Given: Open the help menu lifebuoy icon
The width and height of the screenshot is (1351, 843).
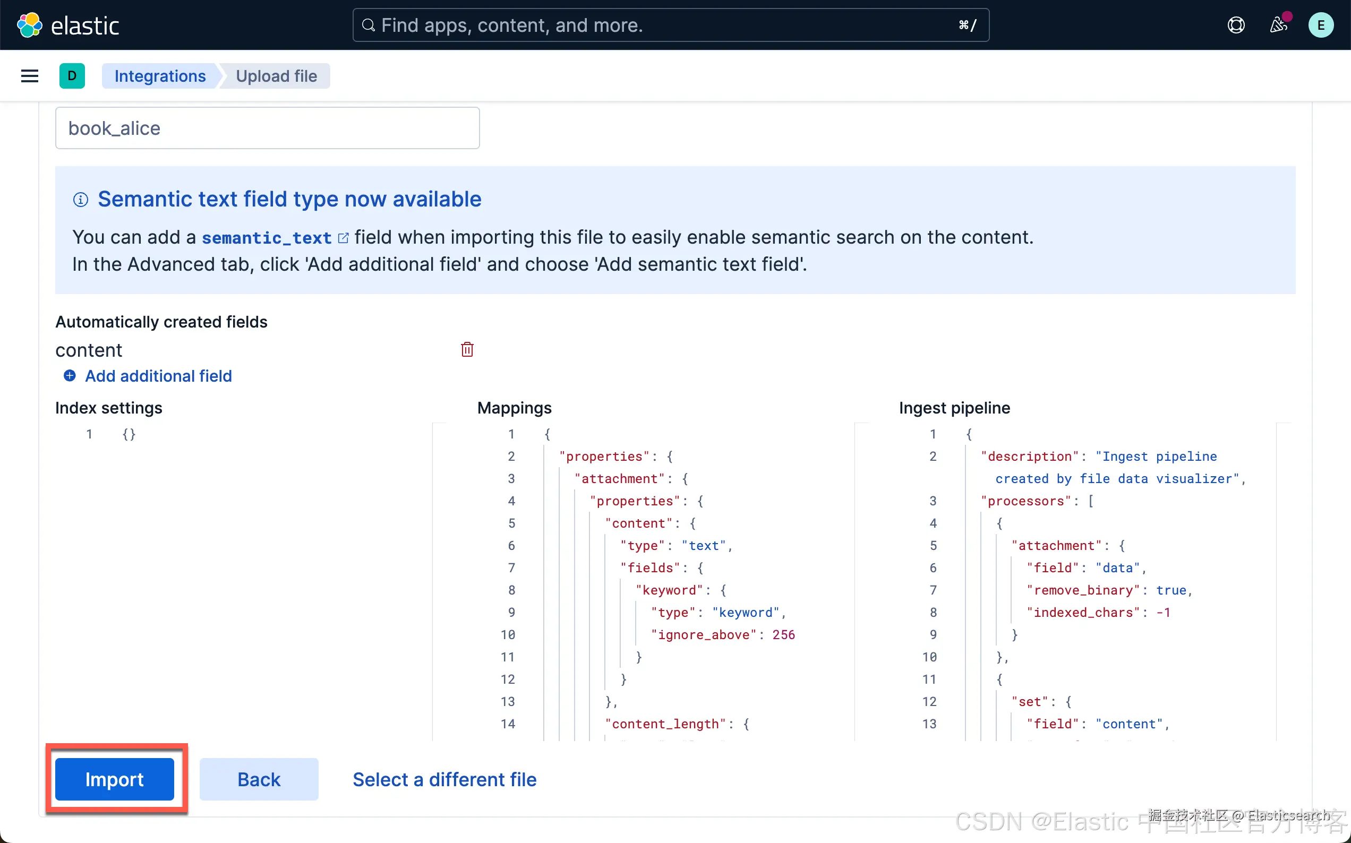Looking at the screenshot, I should tap(1236, 25).
